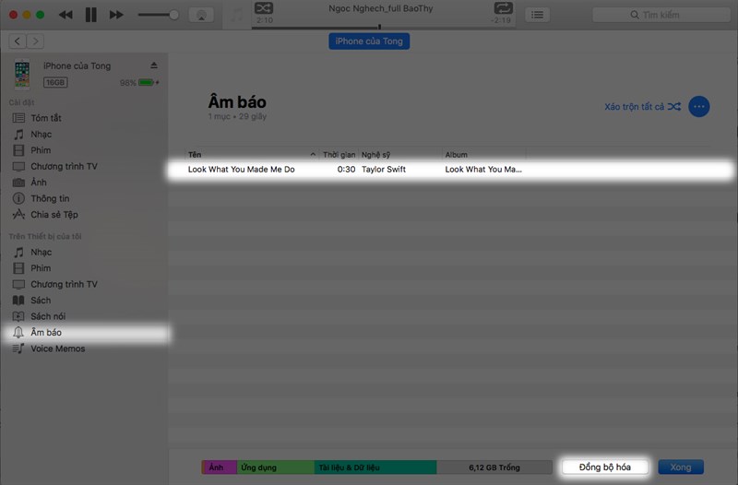Click the Đồng bộ hóa sync button
738x485 pixels.
click(605, 467)
